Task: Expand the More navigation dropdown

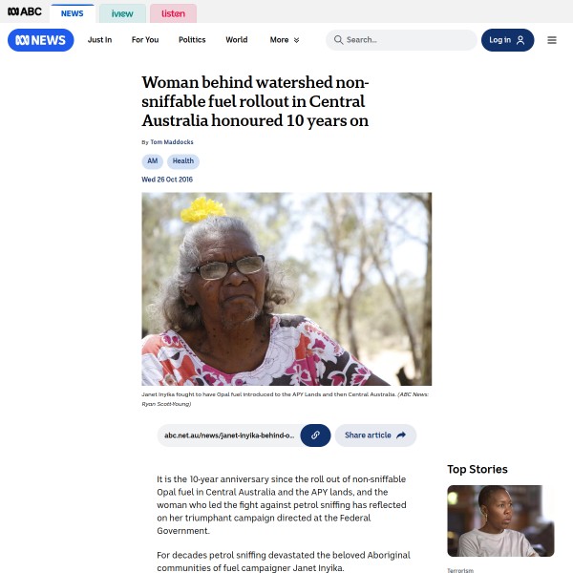Action: tap(285, 40)
